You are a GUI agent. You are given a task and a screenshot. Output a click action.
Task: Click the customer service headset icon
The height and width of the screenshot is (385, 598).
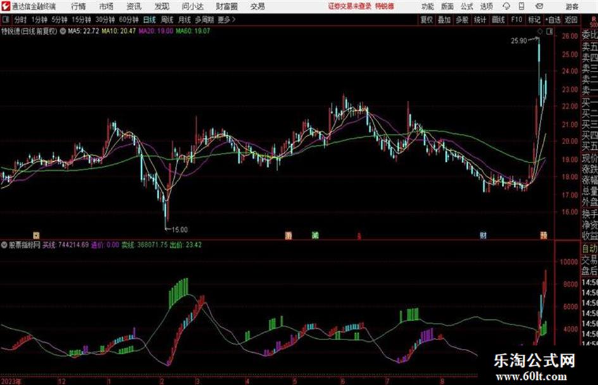pos(506,6)
